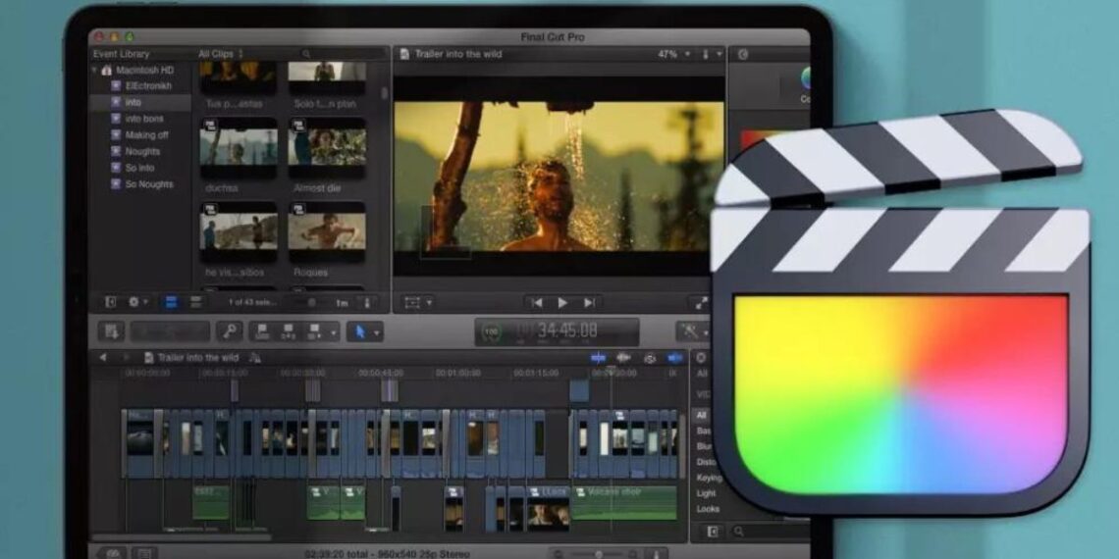Click the viewer fullscreen arrows icon
Viewport: 1119px width, 559px height.
pyautogui.click(x=700, y=302)
